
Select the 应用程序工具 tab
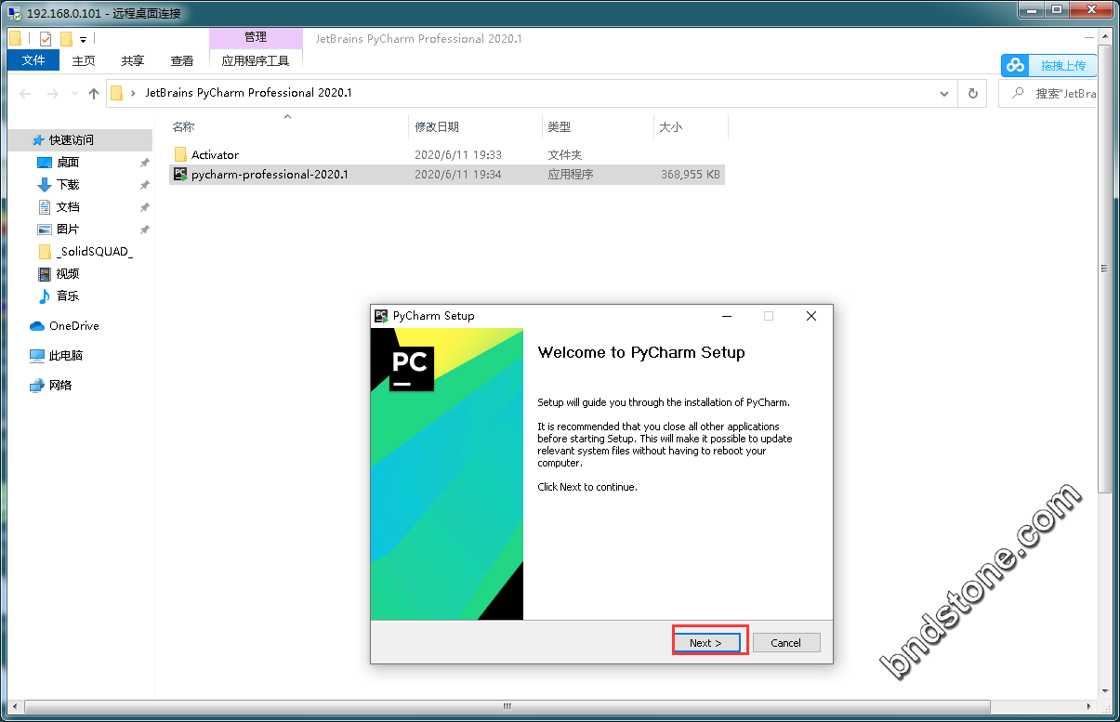coord(256,60)
